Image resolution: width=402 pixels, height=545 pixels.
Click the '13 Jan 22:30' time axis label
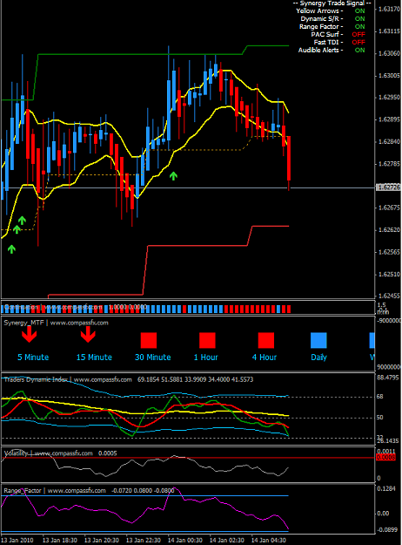coord(143,540)
